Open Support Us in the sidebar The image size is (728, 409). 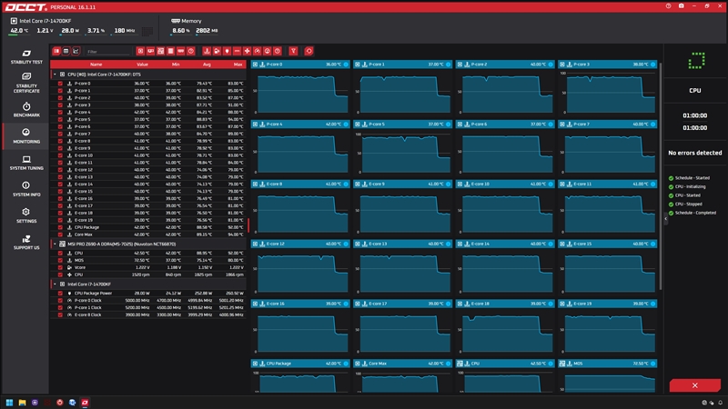pos(26,242)
